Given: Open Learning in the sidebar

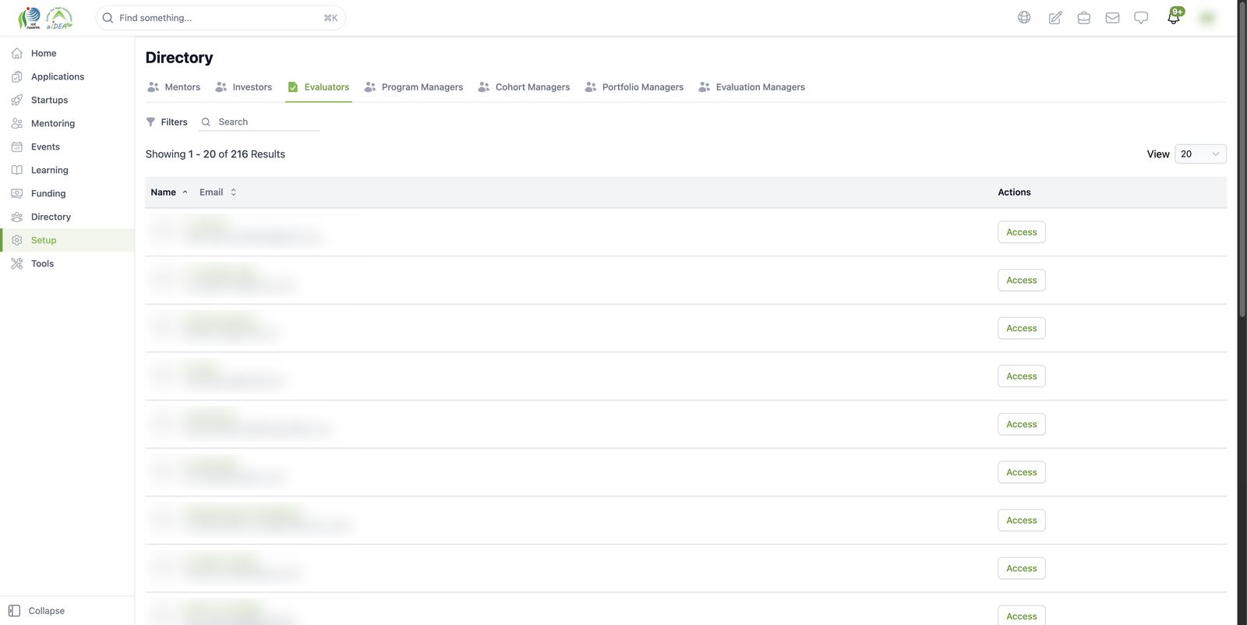Looking at the screenshot, I should tap(67, 170).
